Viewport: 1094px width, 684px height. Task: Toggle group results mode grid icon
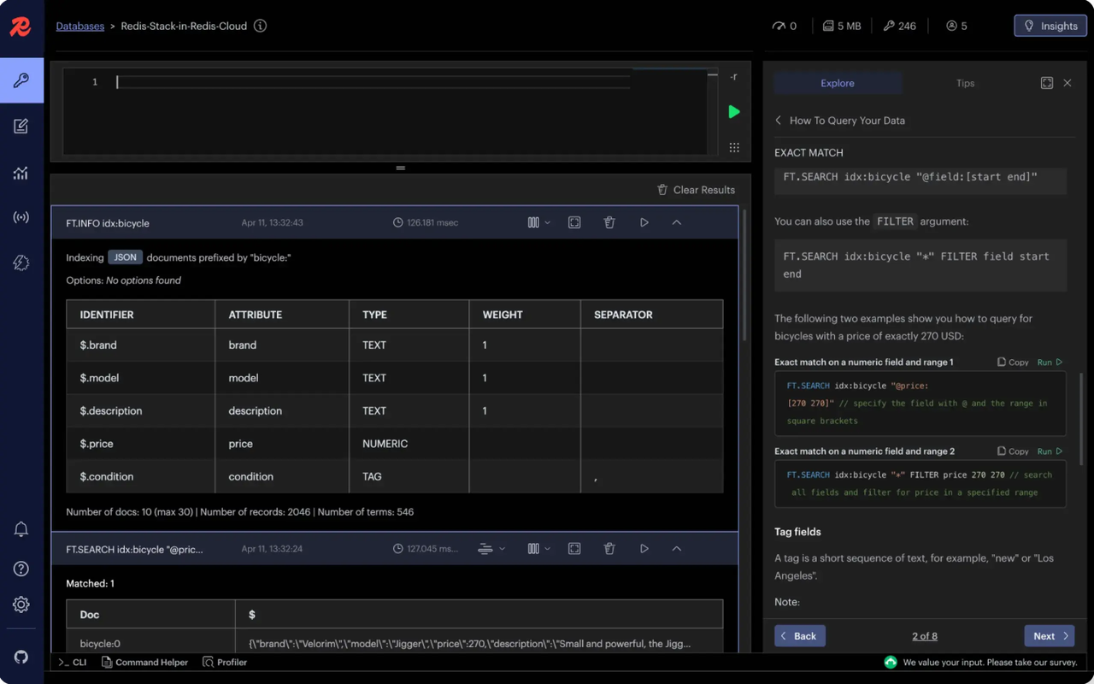(x=733, y=147)
